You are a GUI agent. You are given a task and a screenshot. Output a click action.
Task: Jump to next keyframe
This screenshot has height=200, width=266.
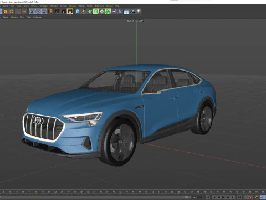pos(233,197)
